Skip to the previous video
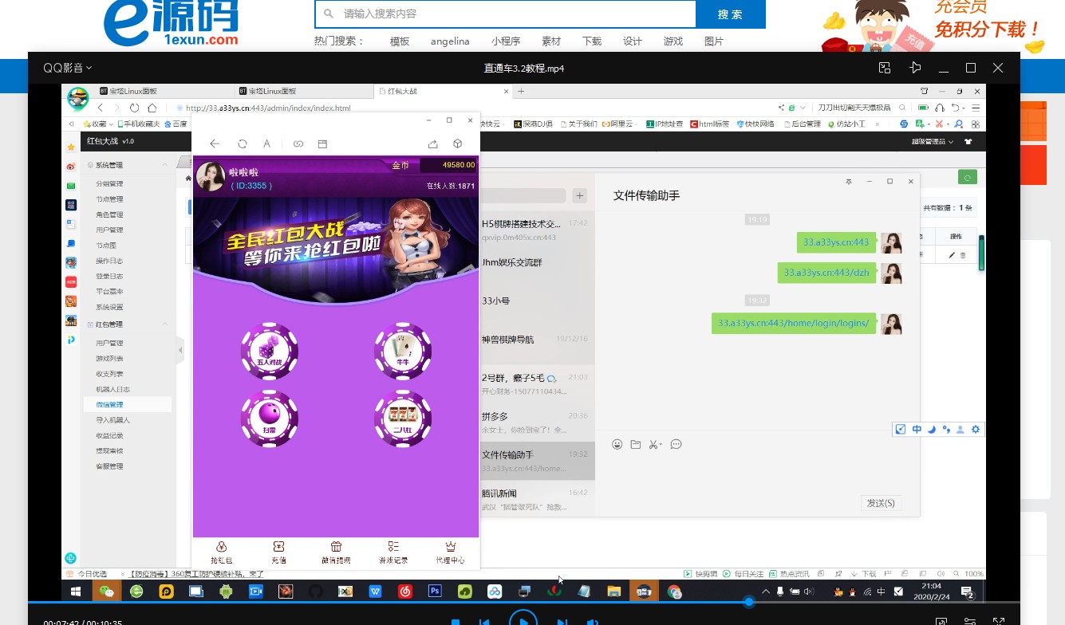The height and width of the screenshot is (625, 1065). pos(483,622)
